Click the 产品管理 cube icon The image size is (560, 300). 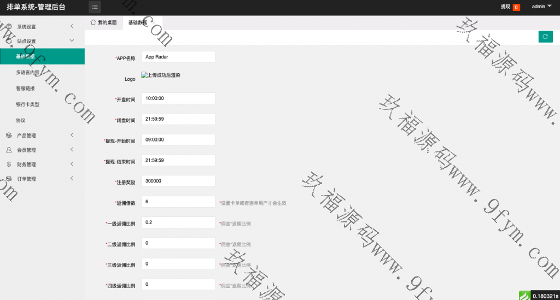(9, 136)
